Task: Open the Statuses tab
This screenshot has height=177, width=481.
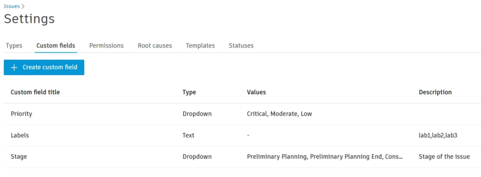Action: 241,46
